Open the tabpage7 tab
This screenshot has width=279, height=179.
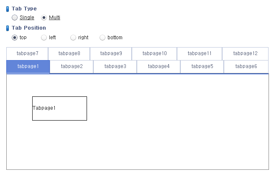click(27, 53)
